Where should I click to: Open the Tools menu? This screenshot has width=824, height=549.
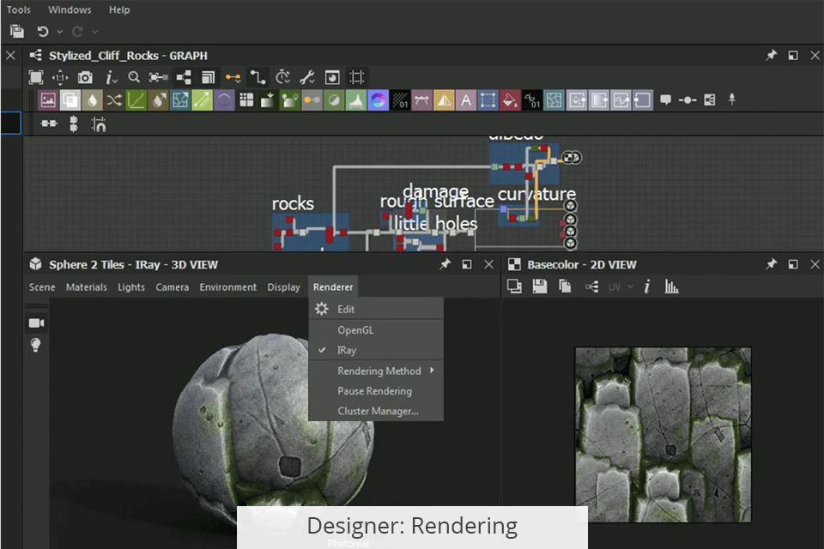[18, 9]
